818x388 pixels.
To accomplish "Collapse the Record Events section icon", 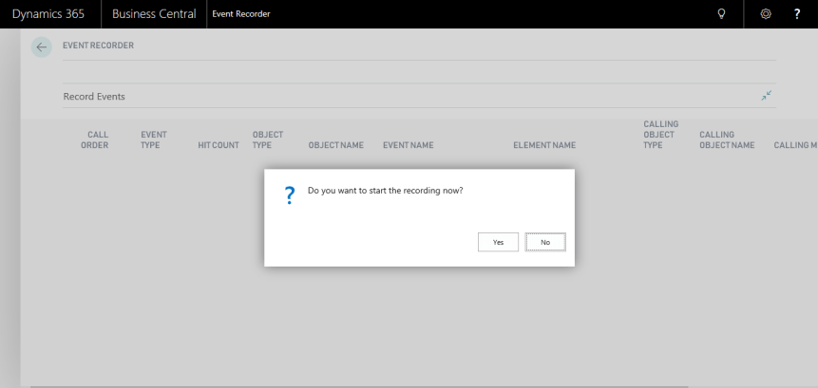I will 766,96.
